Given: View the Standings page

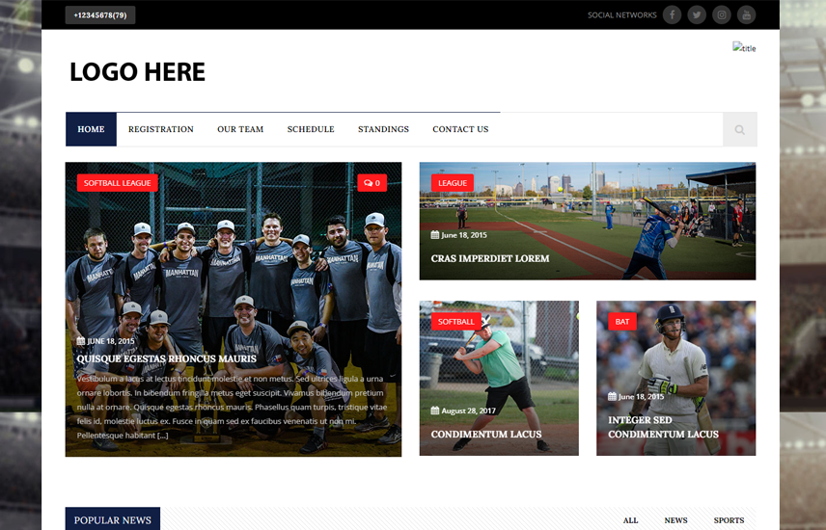Looking at the screenshot, I should tap(383, 129).
